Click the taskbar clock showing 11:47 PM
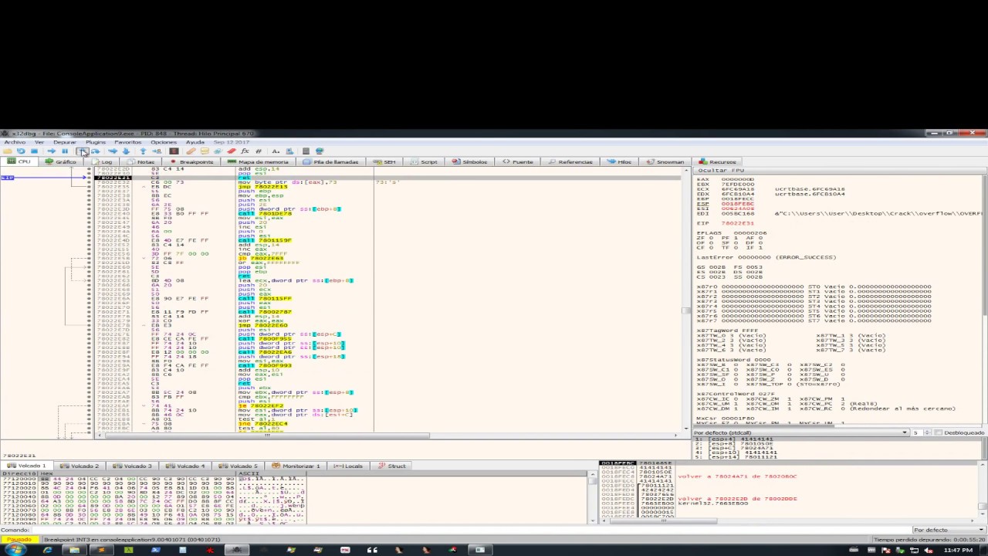The image size is (988, 556). coord(958,550)
